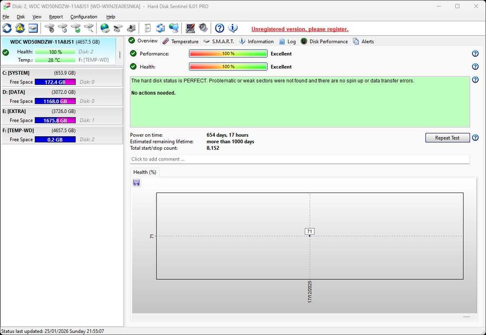Click the Health 100 % gradient bar

228,66
